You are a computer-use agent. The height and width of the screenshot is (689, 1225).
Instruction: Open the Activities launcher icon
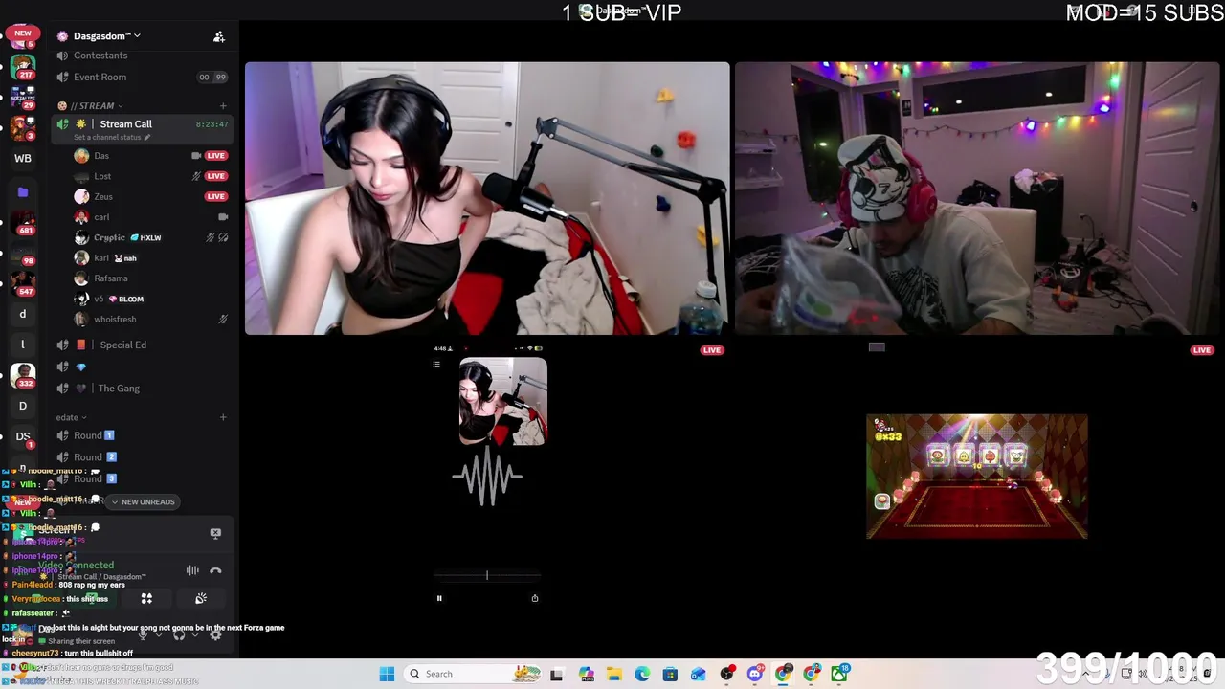coord(146,599)
